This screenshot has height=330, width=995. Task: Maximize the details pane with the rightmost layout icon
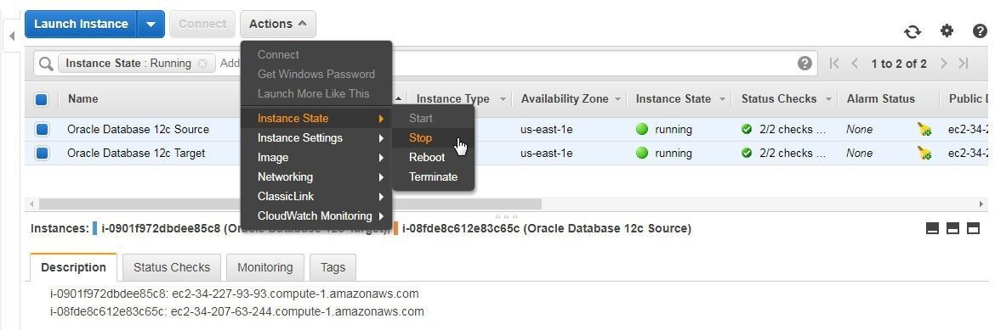click(x=974, y=229)
